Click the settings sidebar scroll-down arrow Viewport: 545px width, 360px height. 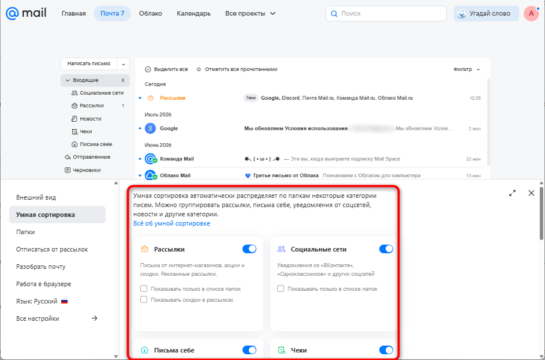[x=116, y=356]
